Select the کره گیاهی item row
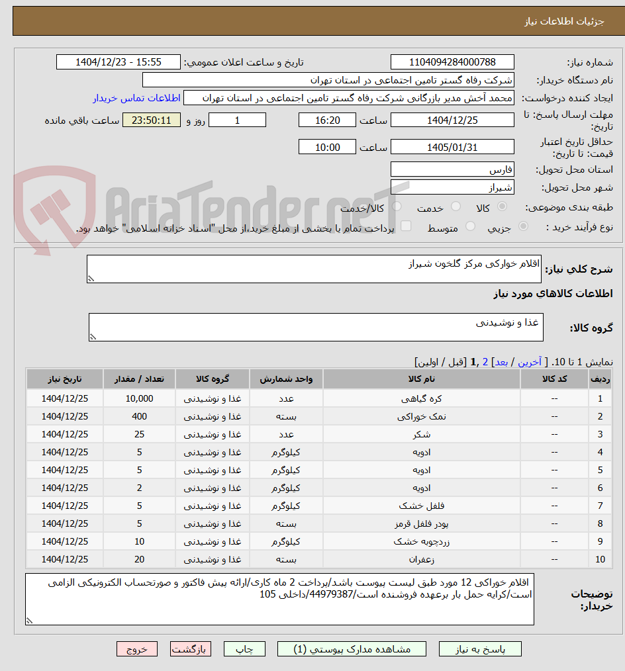 319,398
